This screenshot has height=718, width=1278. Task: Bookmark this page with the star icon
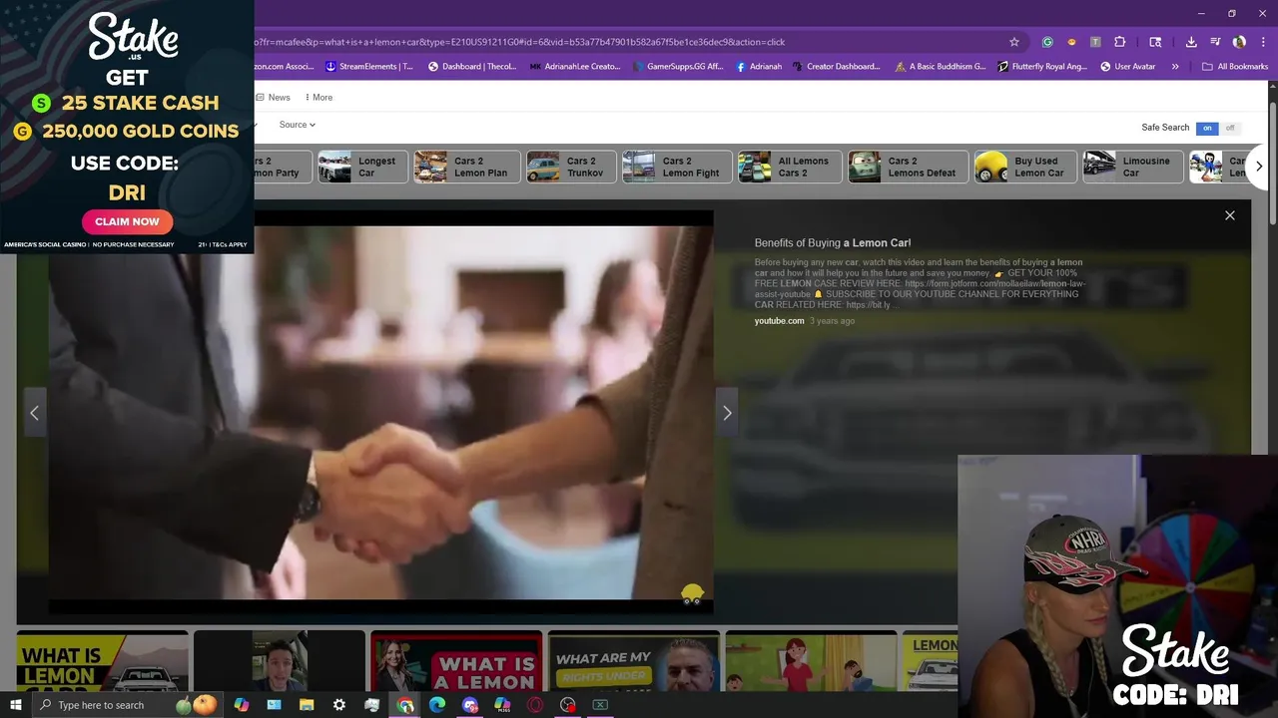pos(1014,42)
